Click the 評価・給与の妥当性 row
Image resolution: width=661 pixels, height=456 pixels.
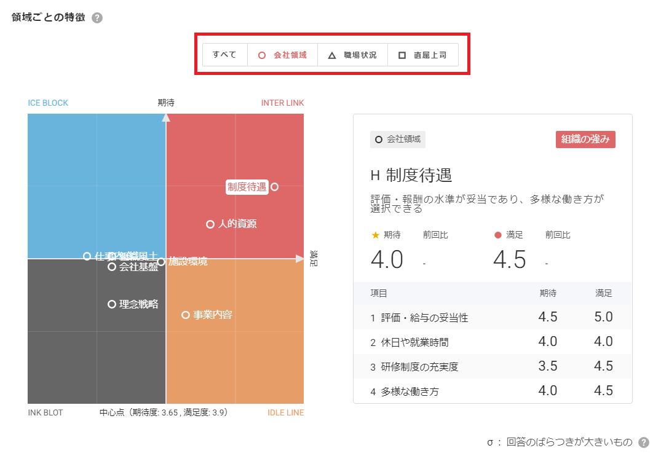coord(492,318)
